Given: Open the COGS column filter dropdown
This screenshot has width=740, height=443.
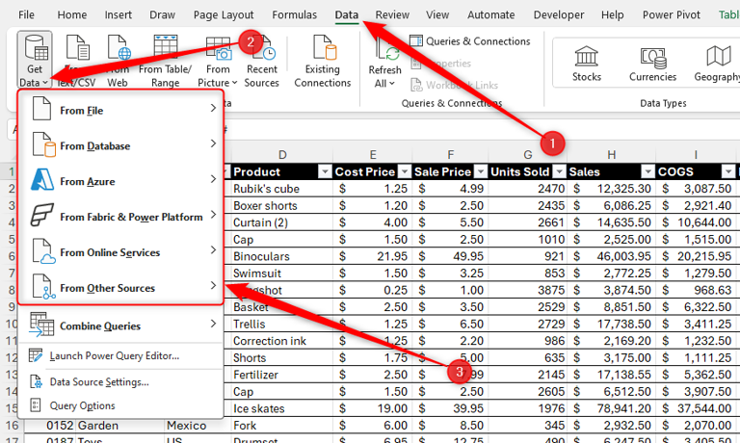Looking at the screenshot, I should pyautogui.click(x=728, y=171).
